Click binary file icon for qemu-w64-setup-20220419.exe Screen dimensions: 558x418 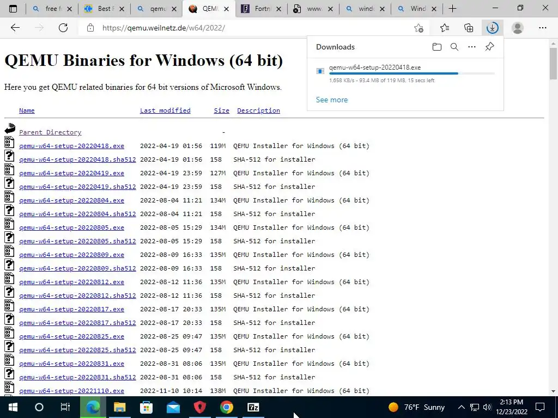(x=9, y=170)
